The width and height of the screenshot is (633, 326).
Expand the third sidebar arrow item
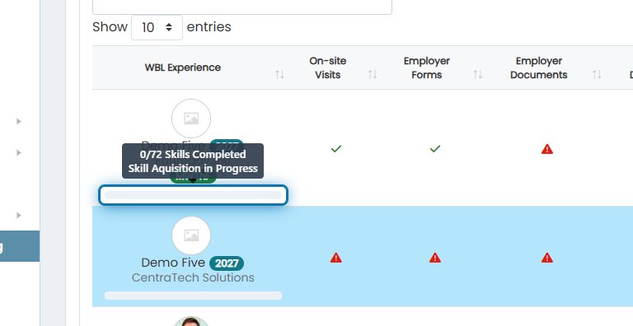pos(19,215)
